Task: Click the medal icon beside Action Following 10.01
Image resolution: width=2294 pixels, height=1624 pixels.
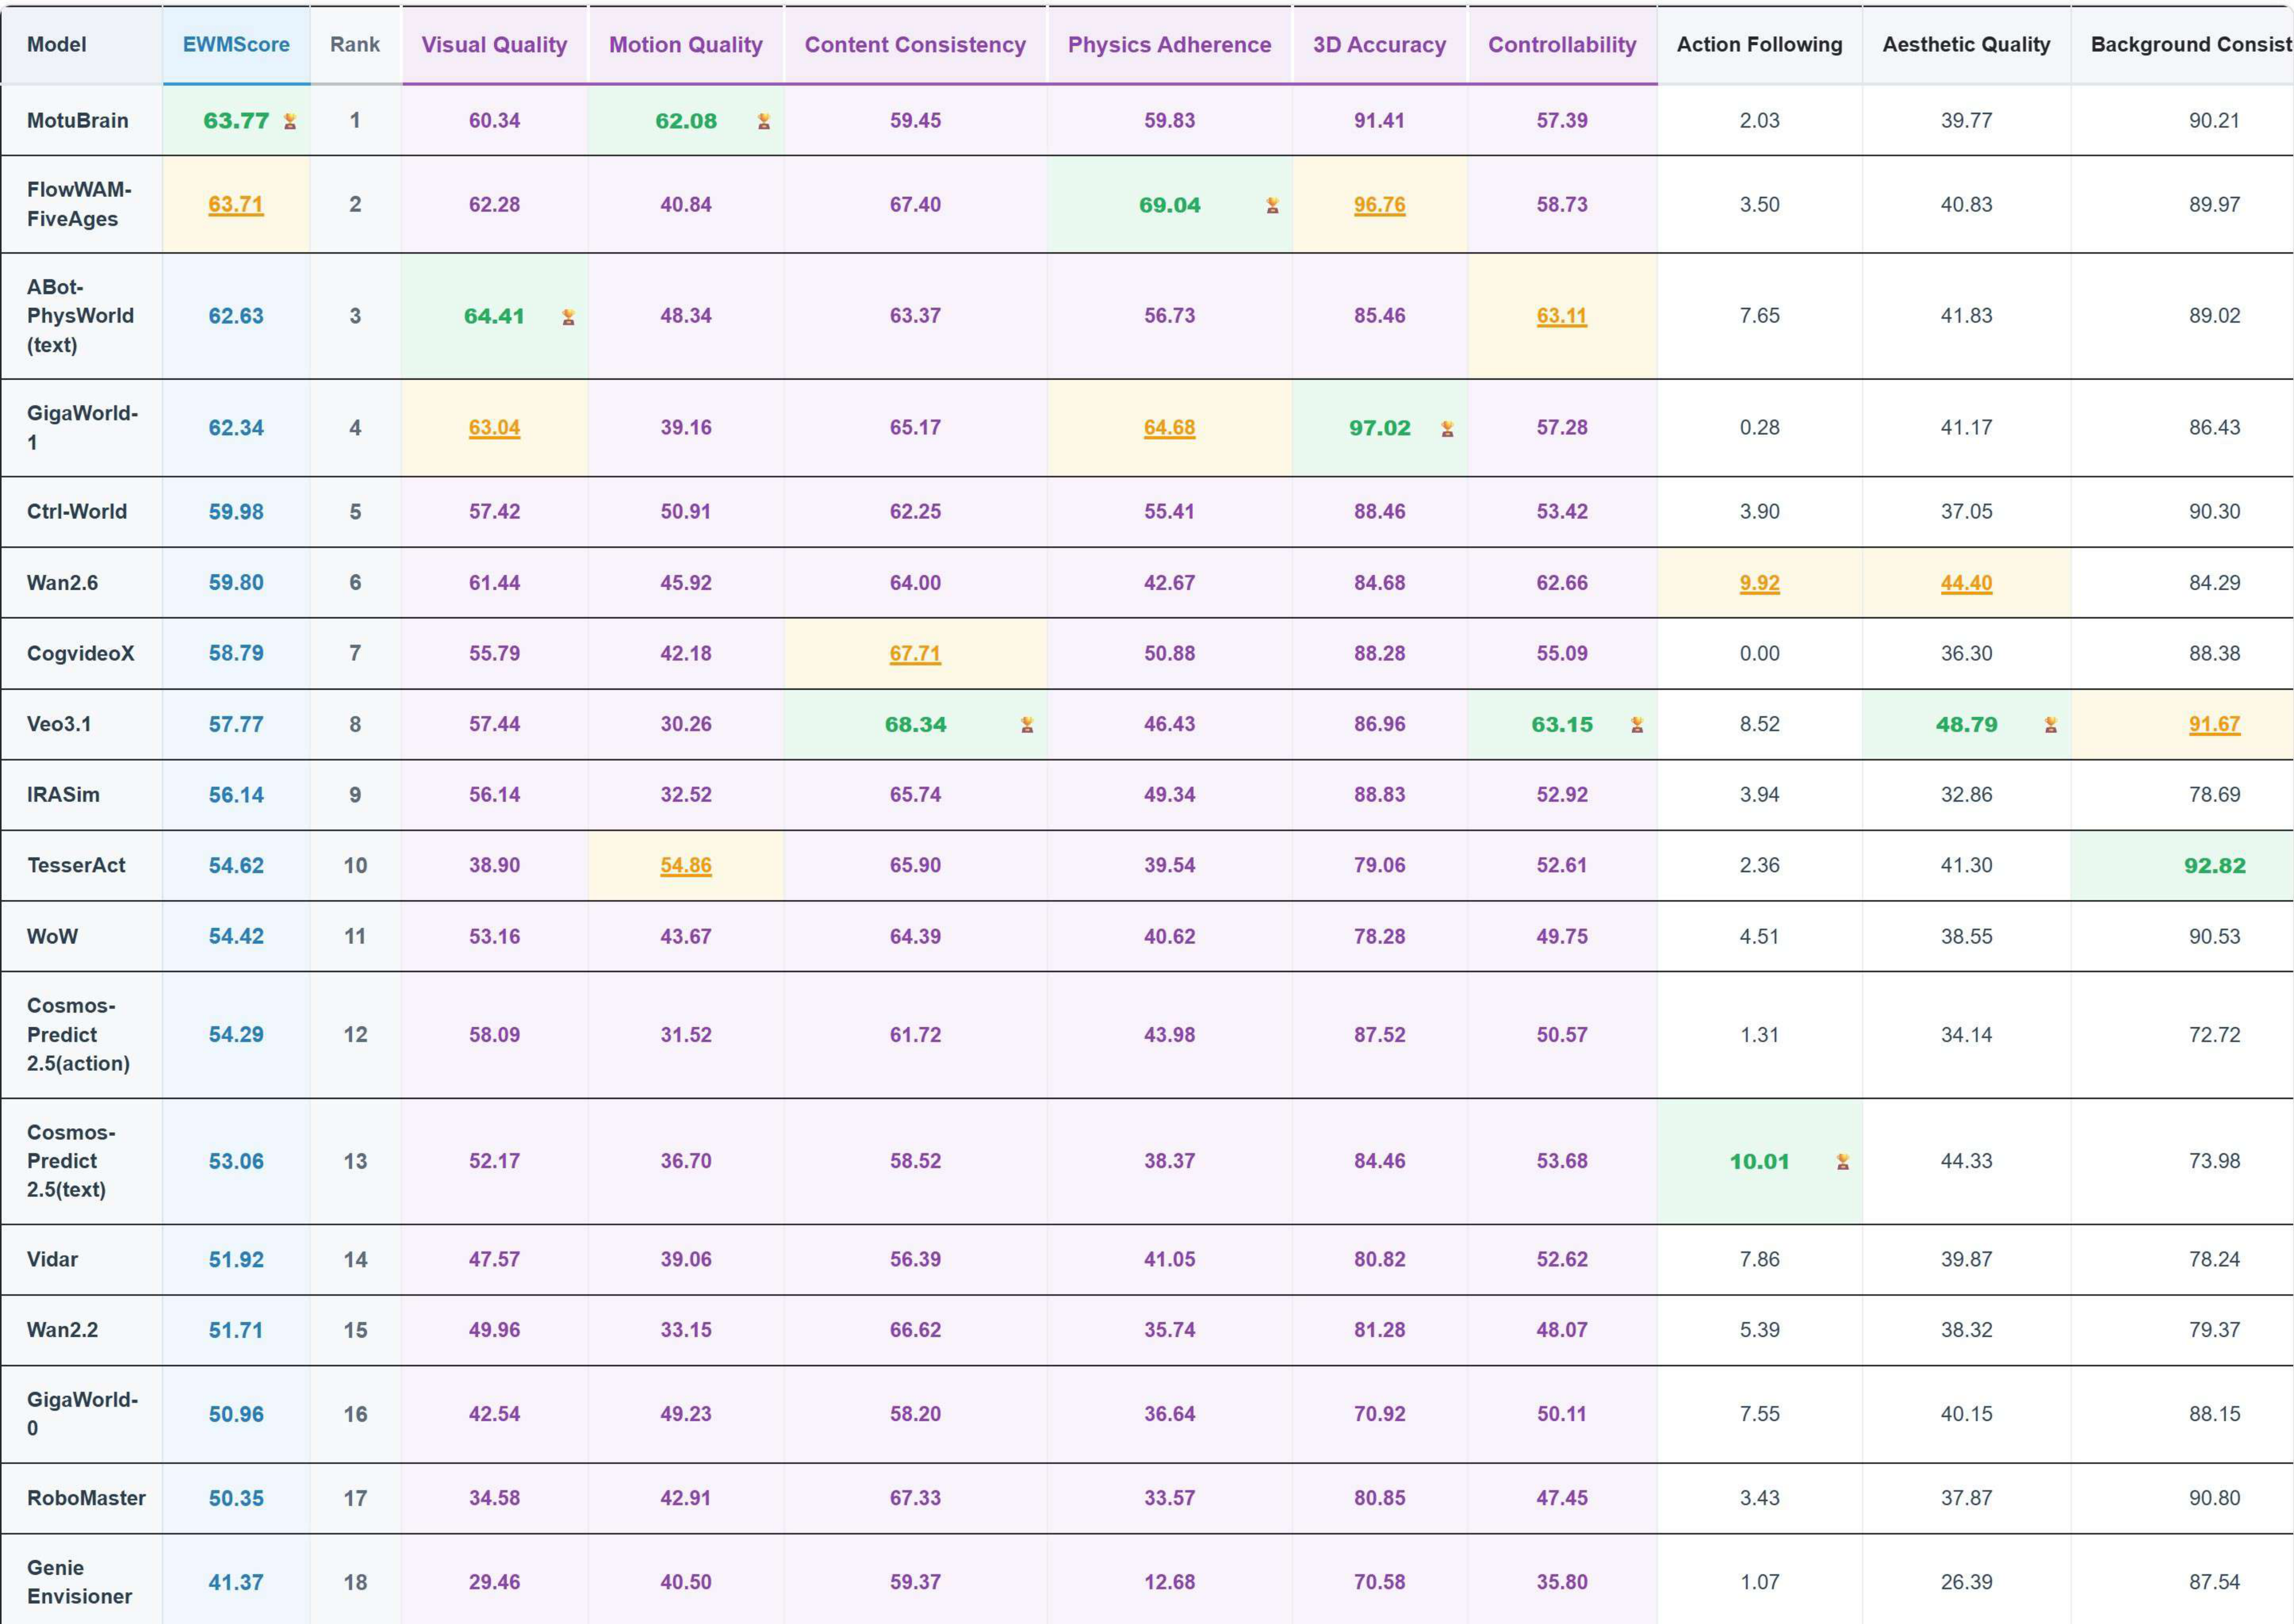Action: point(1843,1162)
